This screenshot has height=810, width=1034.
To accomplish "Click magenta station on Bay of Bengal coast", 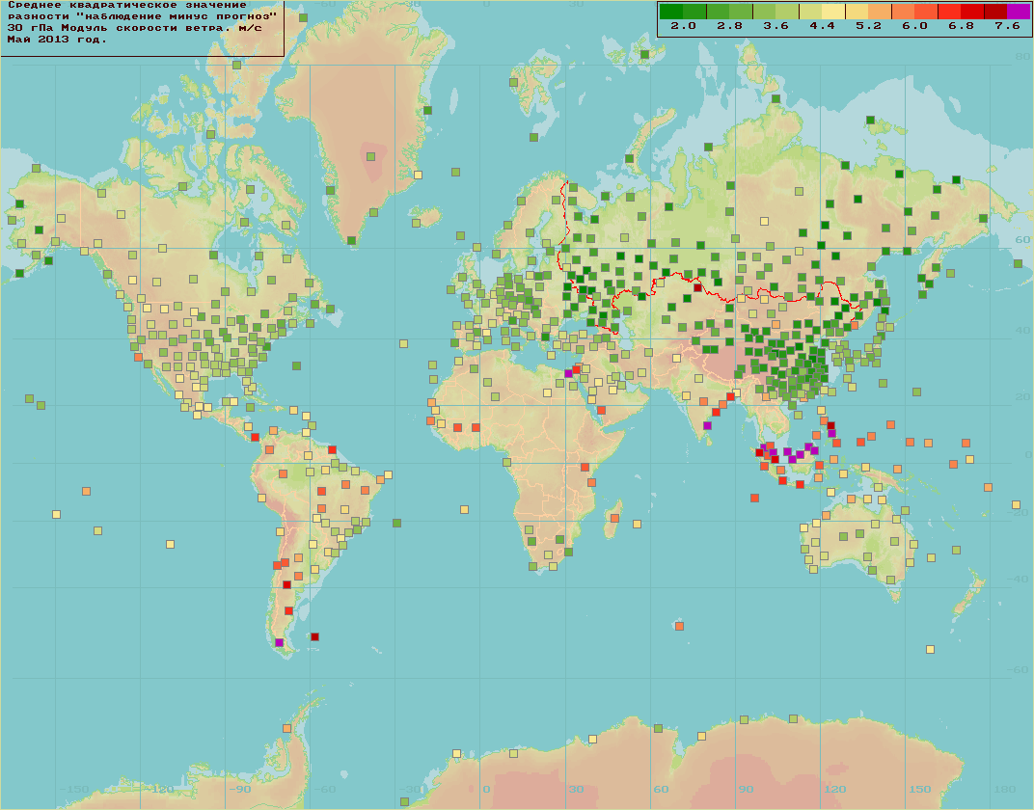I will pos(708,426).
